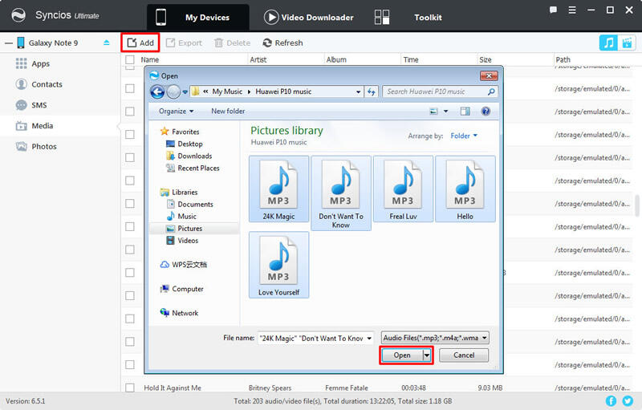Click the Refresh toolbar icon
The height and width of the screenshot is (410, 642).
coord(282,43)
